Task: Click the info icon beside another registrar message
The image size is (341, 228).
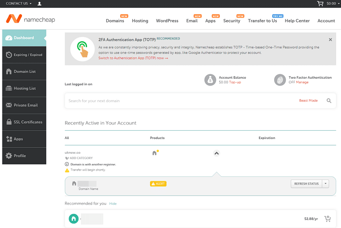Action: pyautogui.click(x=67, y=164)
